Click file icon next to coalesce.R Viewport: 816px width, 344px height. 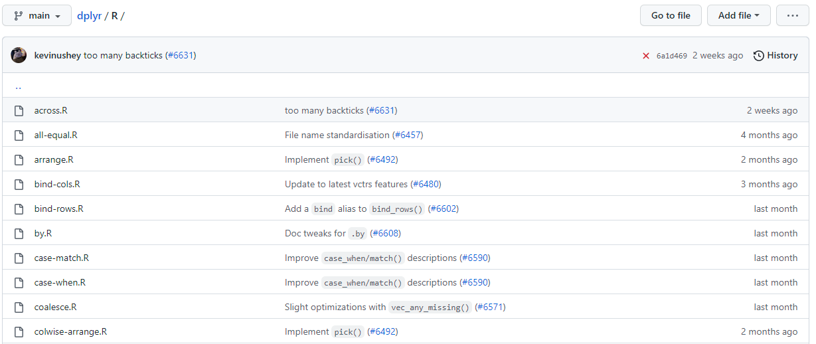pyautogui.click(x=19, y=307)
